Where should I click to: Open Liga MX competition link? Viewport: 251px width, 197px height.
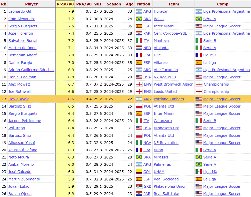210,172
